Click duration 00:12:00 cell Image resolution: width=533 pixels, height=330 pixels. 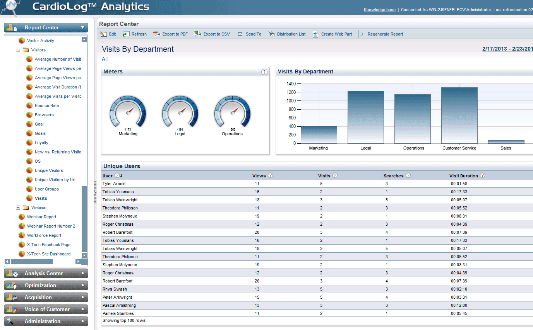point(459,305)
